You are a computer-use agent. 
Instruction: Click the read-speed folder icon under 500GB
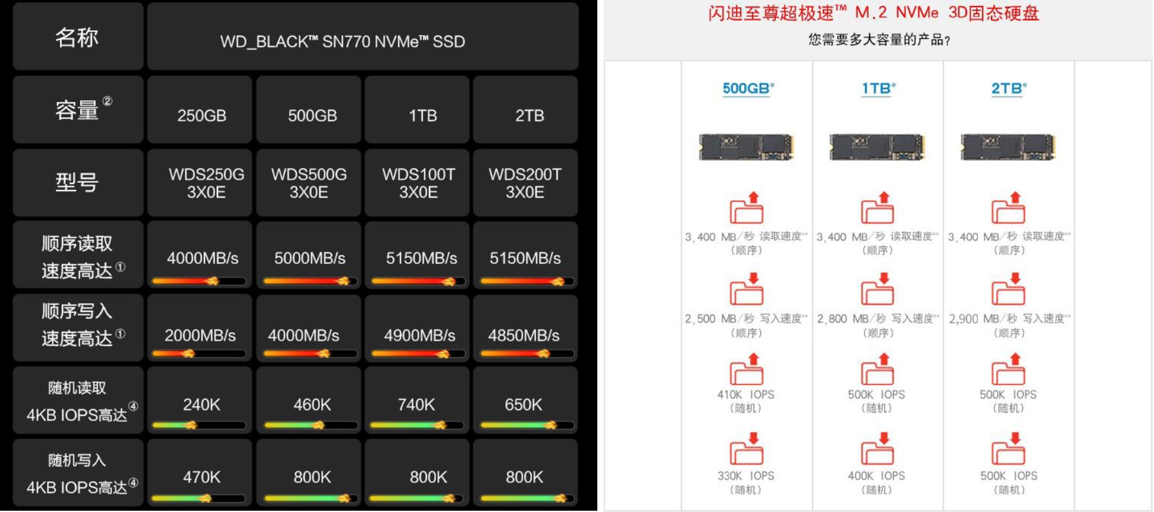747,207
